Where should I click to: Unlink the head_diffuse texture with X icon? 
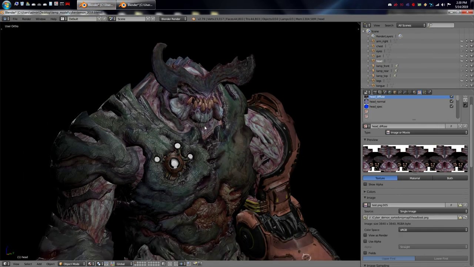point(465,126)
